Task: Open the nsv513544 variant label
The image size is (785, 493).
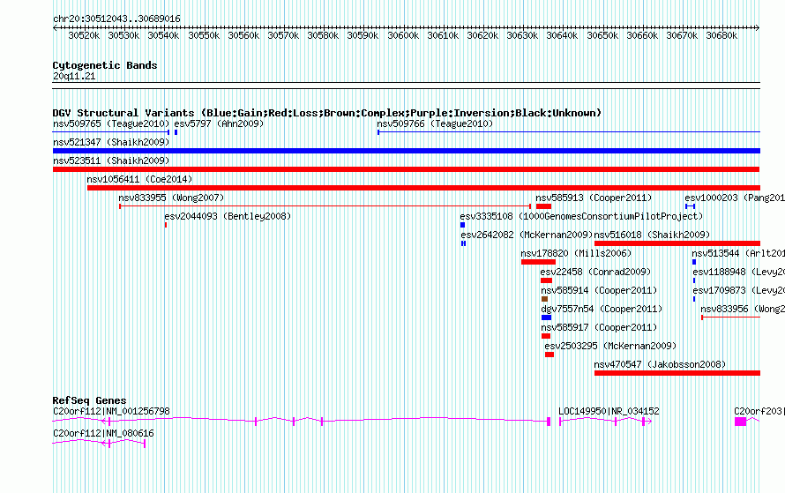Action: pyautogui.click(x=738, y=253)
